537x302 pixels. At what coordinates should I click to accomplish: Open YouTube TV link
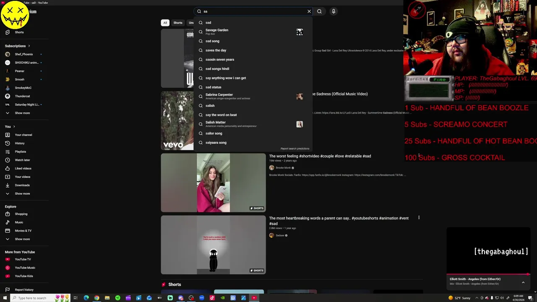click(23, 259)
